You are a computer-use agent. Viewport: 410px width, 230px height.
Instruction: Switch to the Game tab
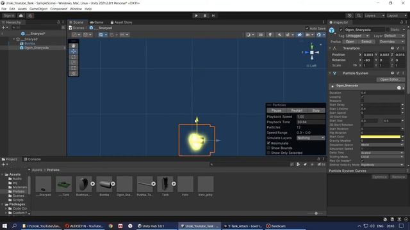click(97, 22)
